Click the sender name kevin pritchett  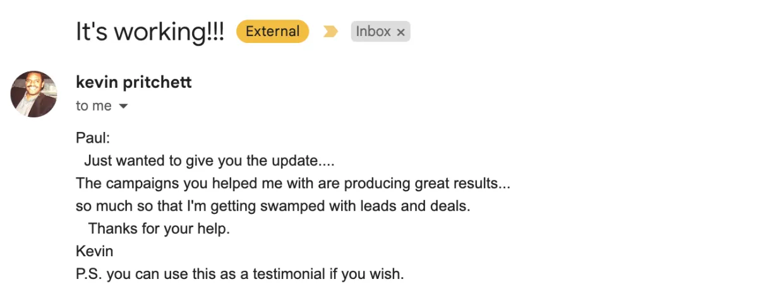(133, 82)
